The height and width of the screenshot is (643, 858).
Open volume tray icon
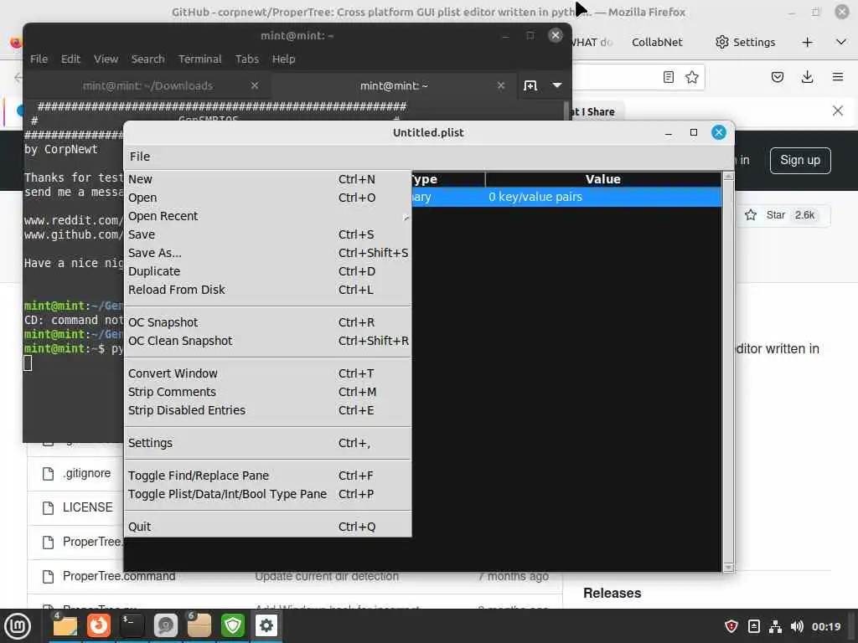[x=797, y=626]
